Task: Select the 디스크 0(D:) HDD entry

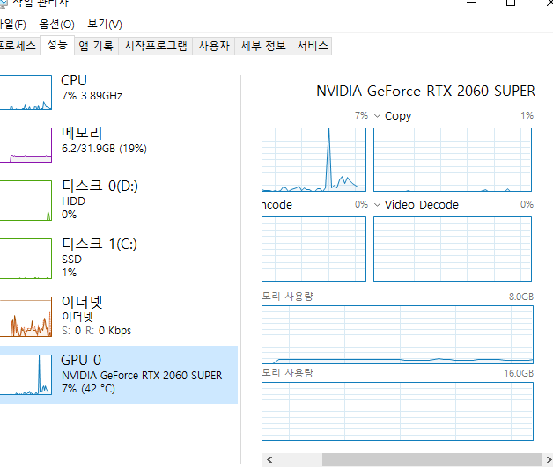Action: 119,200
